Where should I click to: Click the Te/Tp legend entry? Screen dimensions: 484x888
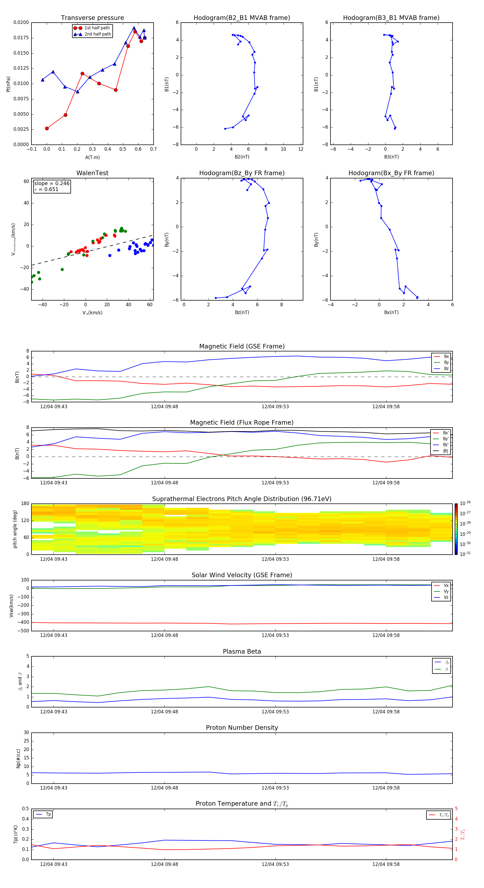click(439, 815)
